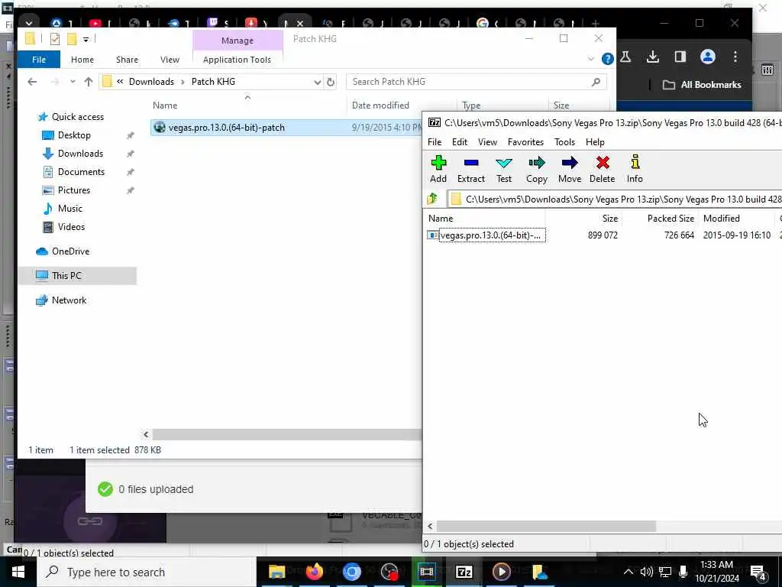Open 7-Zip Edit menu
This screenshot has width=782, height=587.
[x=459, y=141]
